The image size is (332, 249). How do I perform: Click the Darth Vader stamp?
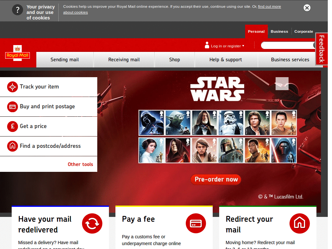[x=151, y=123]
